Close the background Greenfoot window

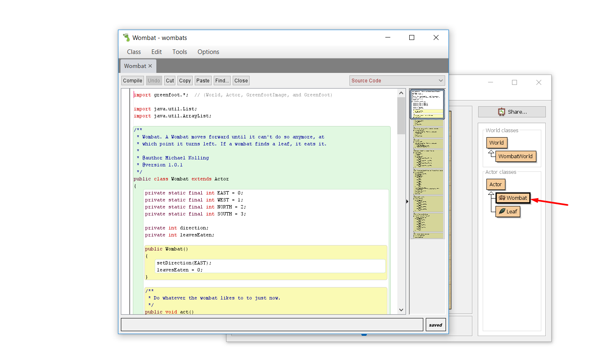pos(539,82)
